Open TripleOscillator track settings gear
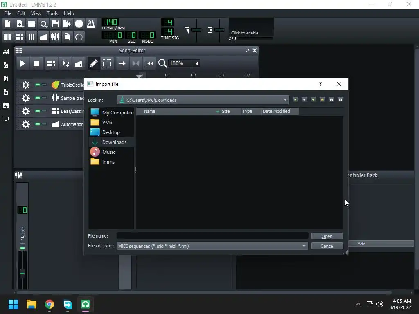Image resolution: width=419 pixels, height=314 pixels. (26, 85)
